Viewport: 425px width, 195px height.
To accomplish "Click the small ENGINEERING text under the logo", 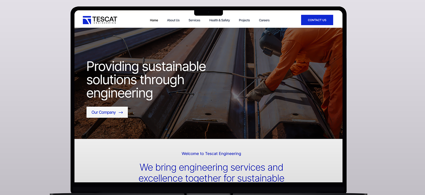I will [104, 23].
